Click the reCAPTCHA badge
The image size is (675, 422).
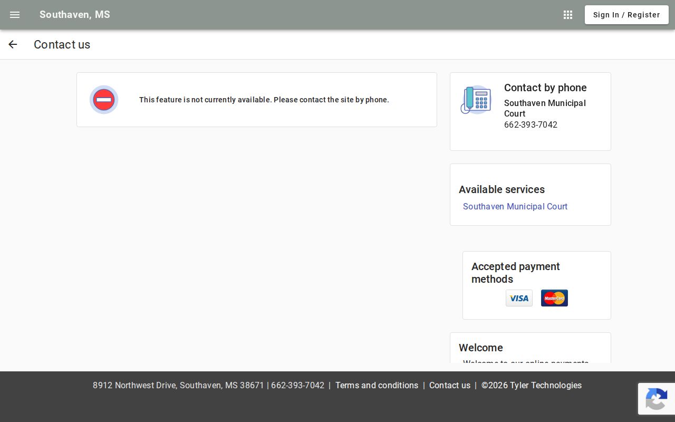click(x=656, y=399)
